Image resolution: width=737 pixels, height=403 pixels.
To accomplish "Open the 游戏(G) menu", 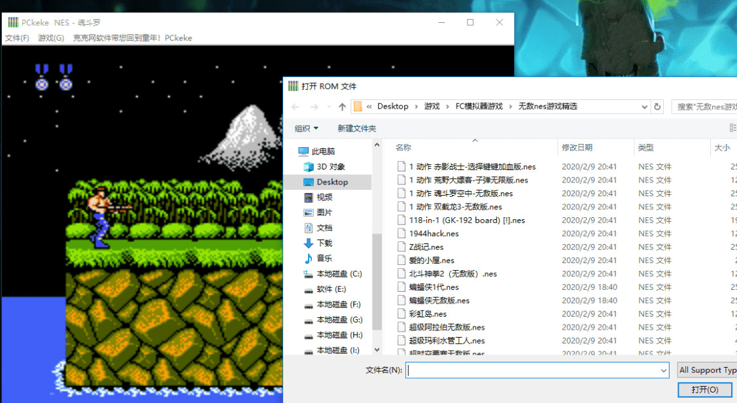I will pyautogui.click(x=51, y=38).
